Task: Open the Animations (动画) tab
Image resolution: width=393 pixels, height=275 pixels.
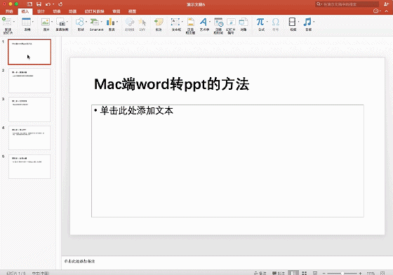Action: tap(72, 11)
